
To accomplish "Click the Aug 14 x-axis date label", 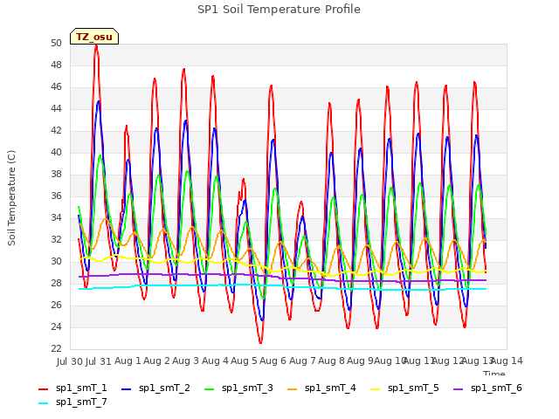I will point(507,361).
